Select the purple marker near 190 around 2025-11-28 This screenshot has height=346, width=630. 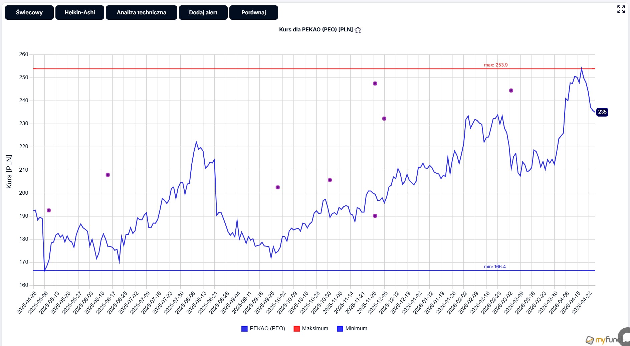pos(375,216)
